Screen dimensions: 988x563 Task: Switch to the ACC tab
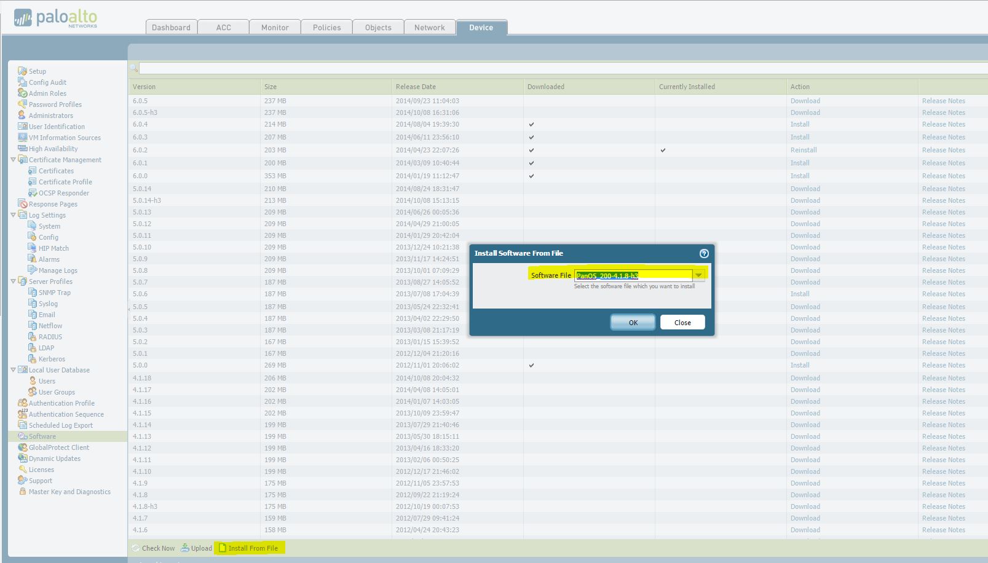coord(224,28)
